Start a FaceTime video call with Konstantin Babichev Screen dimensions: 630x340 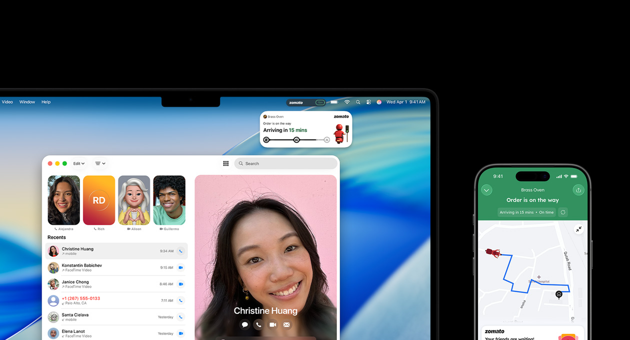pyautogui.click(x=180, y=267)
